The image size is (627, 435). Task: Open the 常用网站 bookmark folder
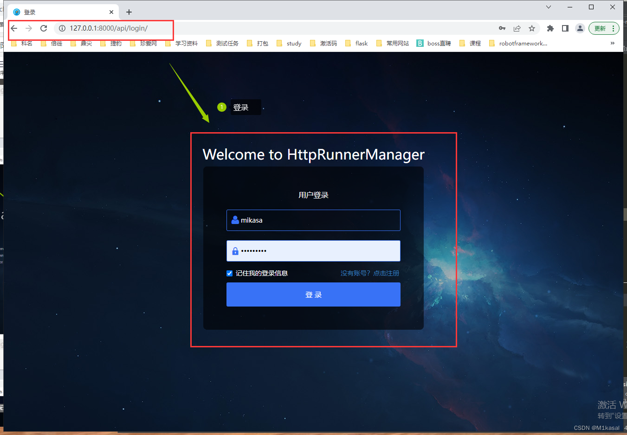pos(393,43)
